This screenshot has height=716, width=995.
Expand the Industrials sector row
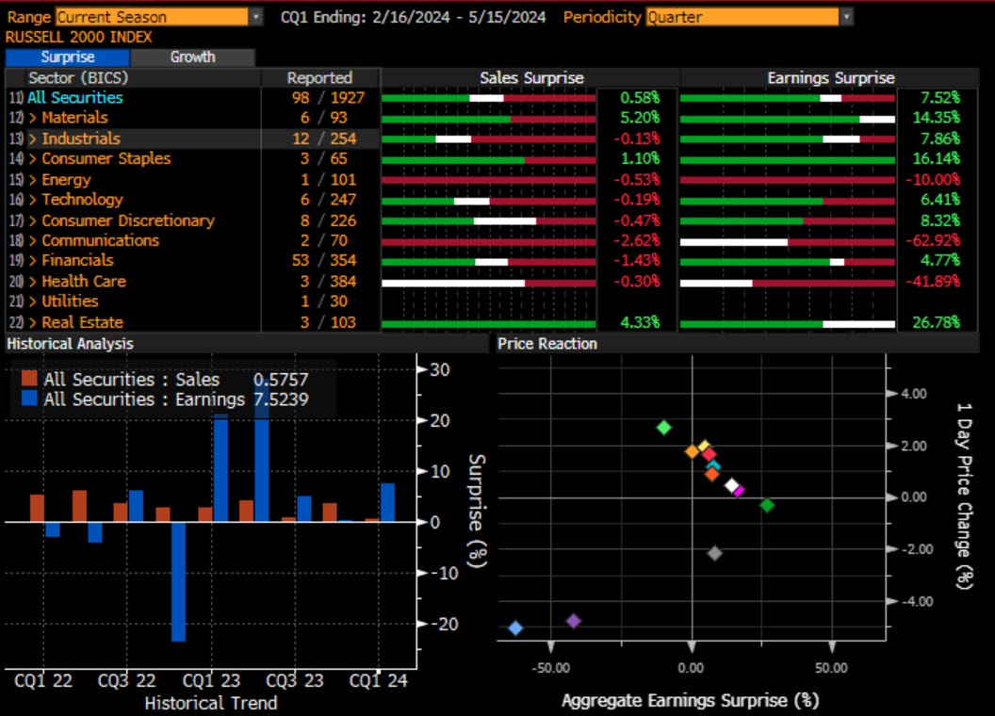[32, 138]
